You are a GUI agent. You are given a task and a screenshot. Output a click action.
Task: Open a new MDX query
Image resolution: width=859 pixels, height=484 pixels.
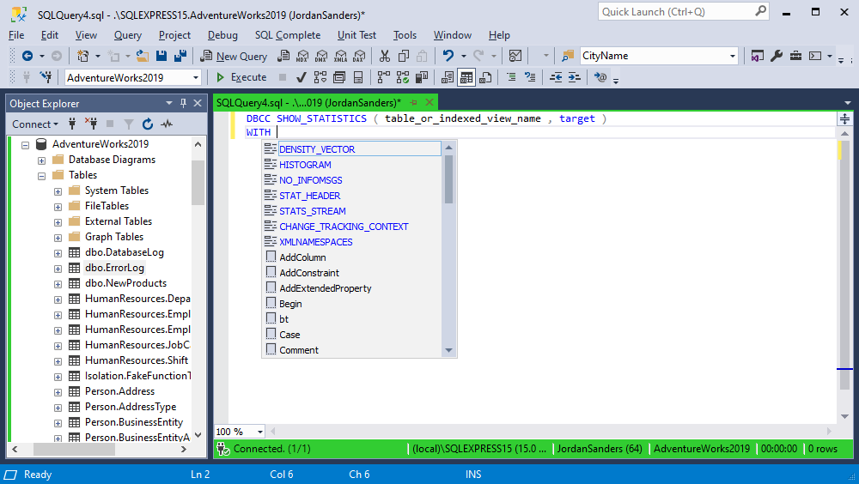302,56
